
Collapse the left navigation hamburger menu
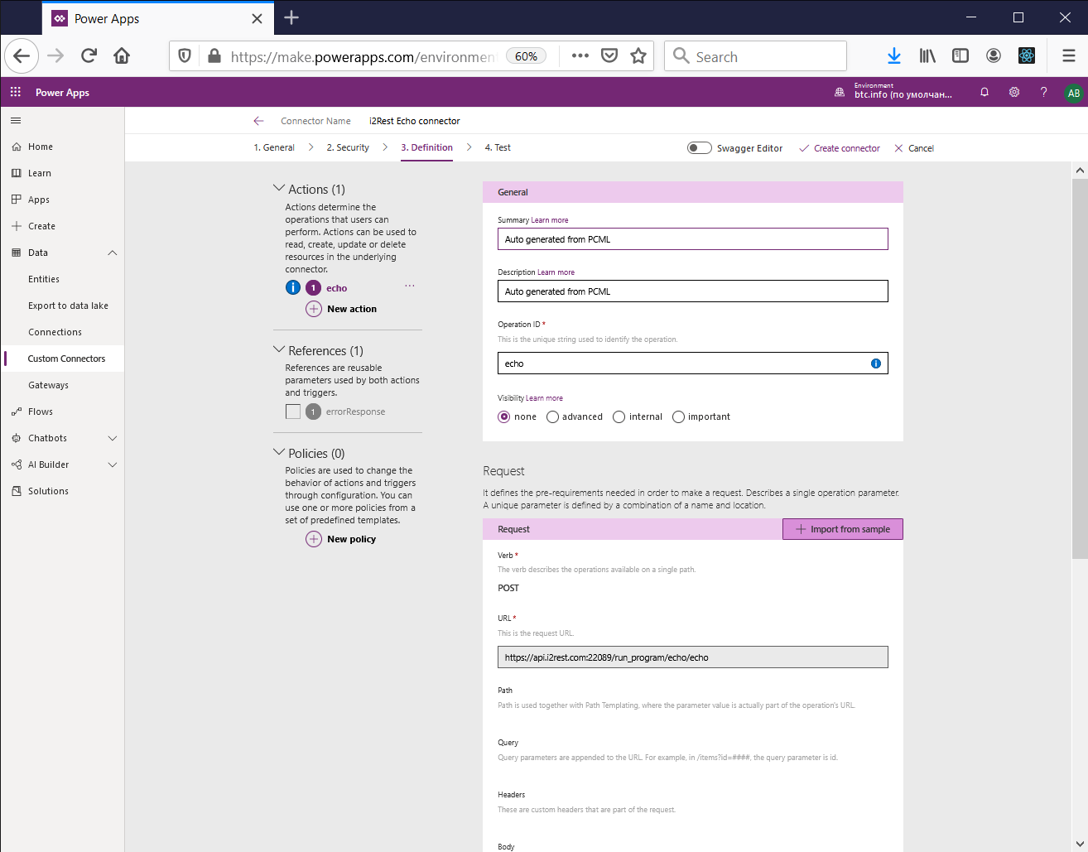[x=15, y=121]
